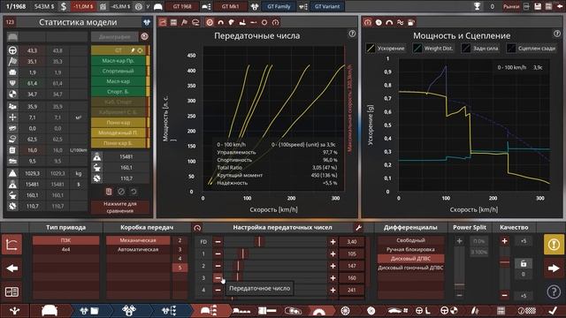This screenshot has width=566, height=318.
Task: Open the GT 1968 model tab
Action: [182, 6]
